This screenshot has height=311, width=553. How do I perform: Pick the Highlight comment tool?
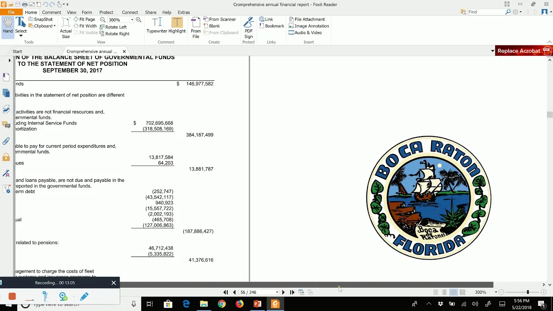click(x=177, y=25)
